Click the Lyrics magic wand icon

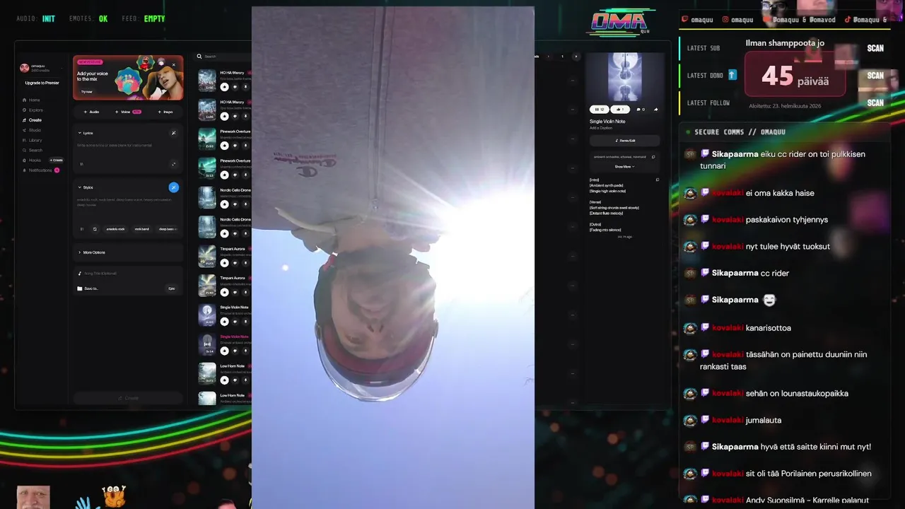(x=173, y=133)
